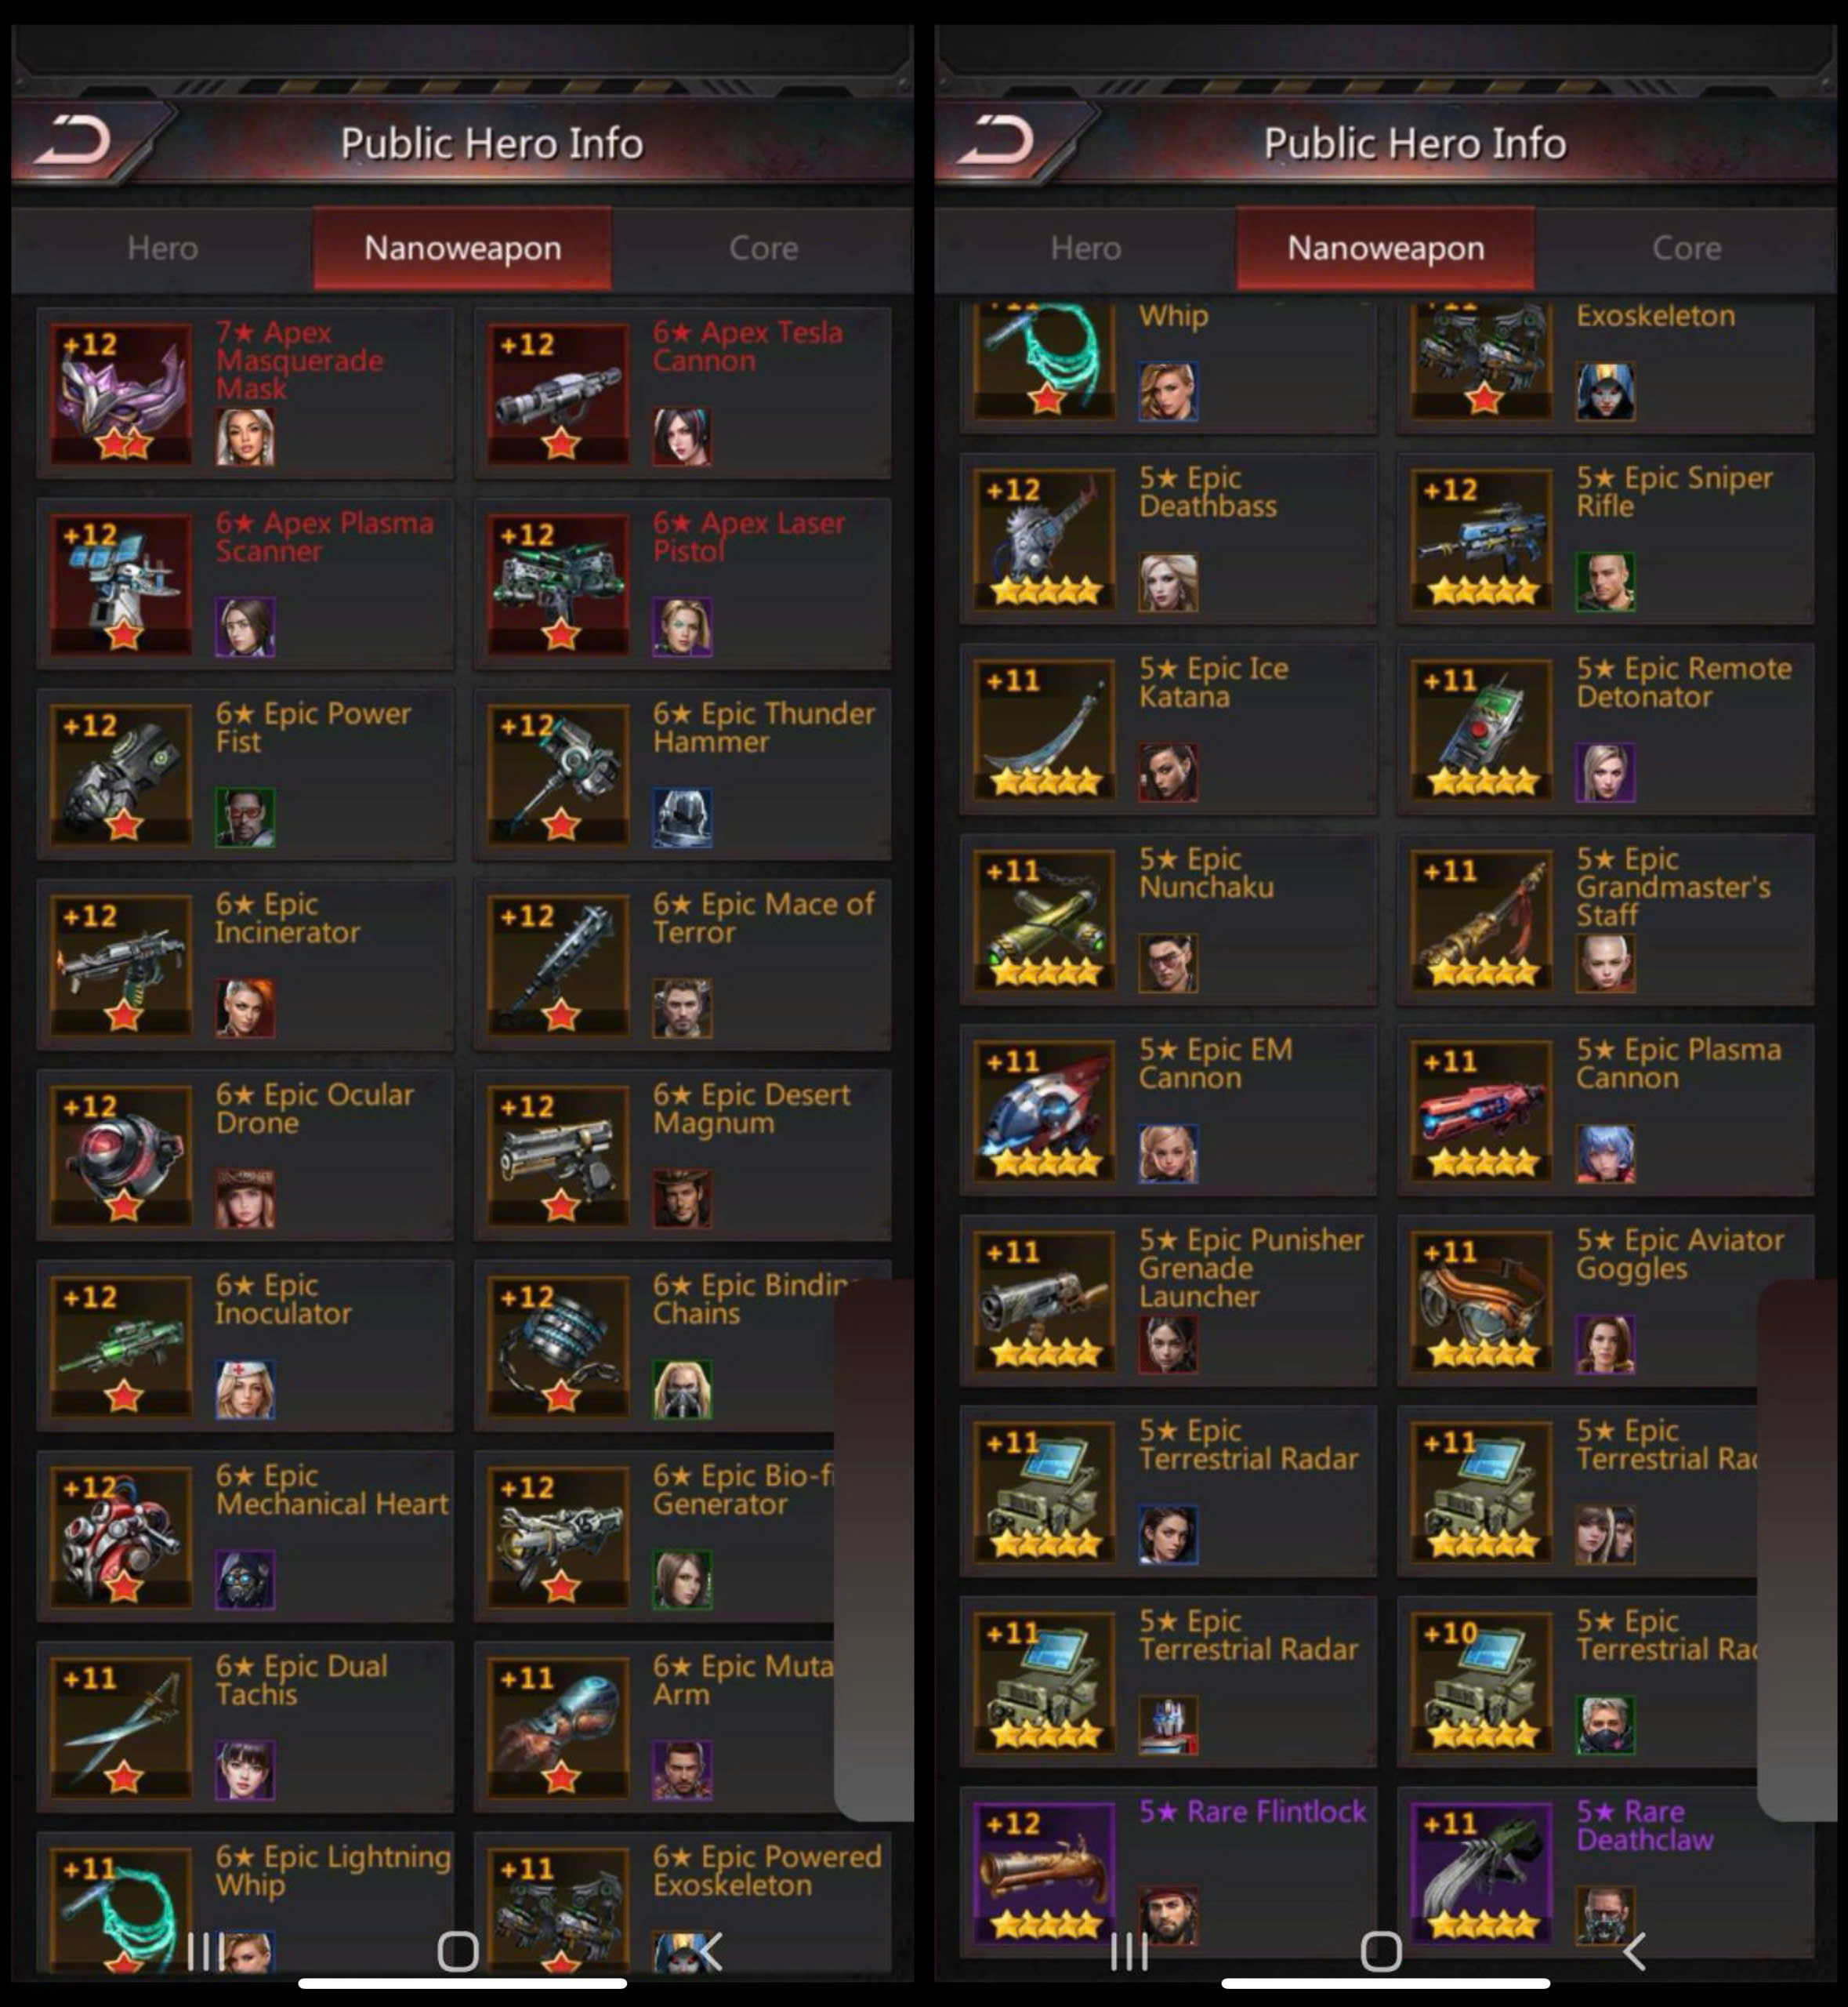Tap the Epic Remote Detonator icon

click(x=1481, y=728)
